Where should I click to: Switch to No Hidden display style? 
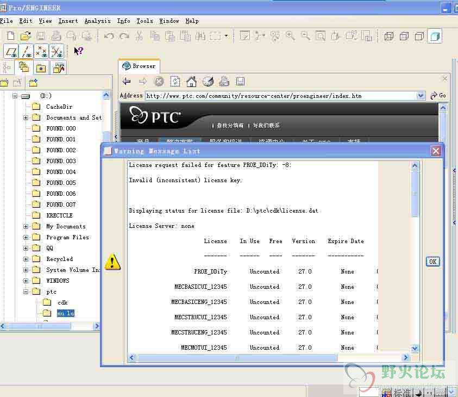point(419,36)
